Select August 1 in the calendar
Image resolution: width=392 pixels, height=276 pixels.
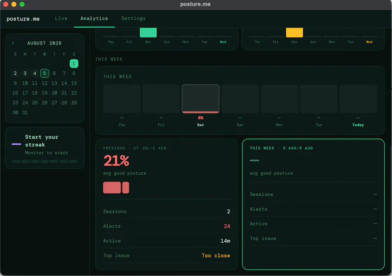(74, 64)
